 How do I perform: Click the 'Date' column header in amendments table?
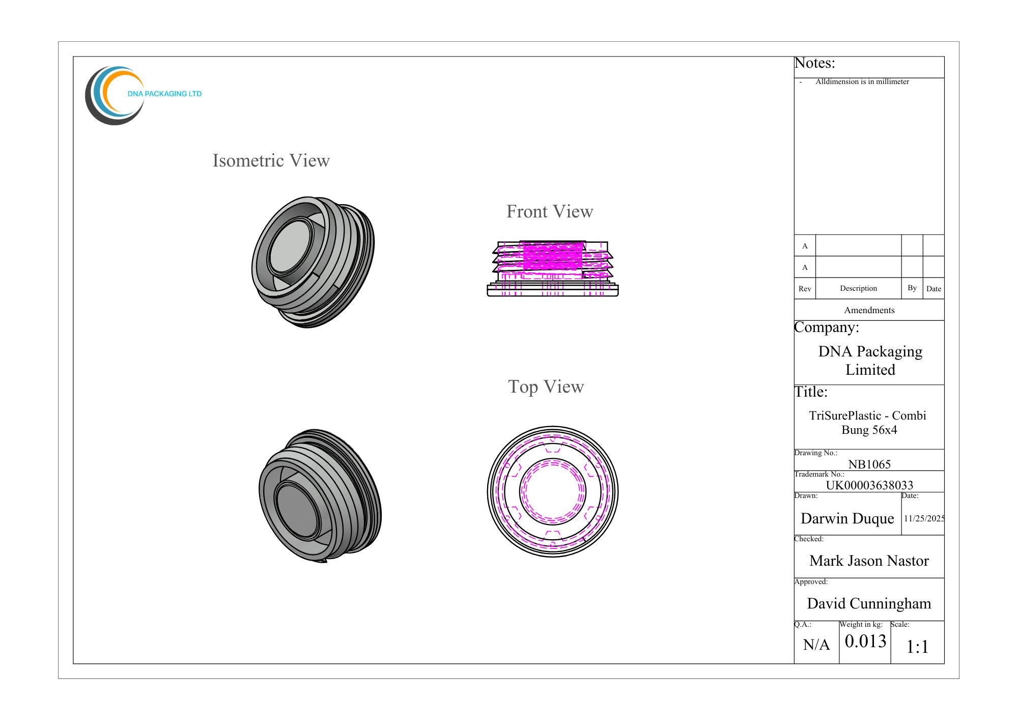tap(934, 289)
